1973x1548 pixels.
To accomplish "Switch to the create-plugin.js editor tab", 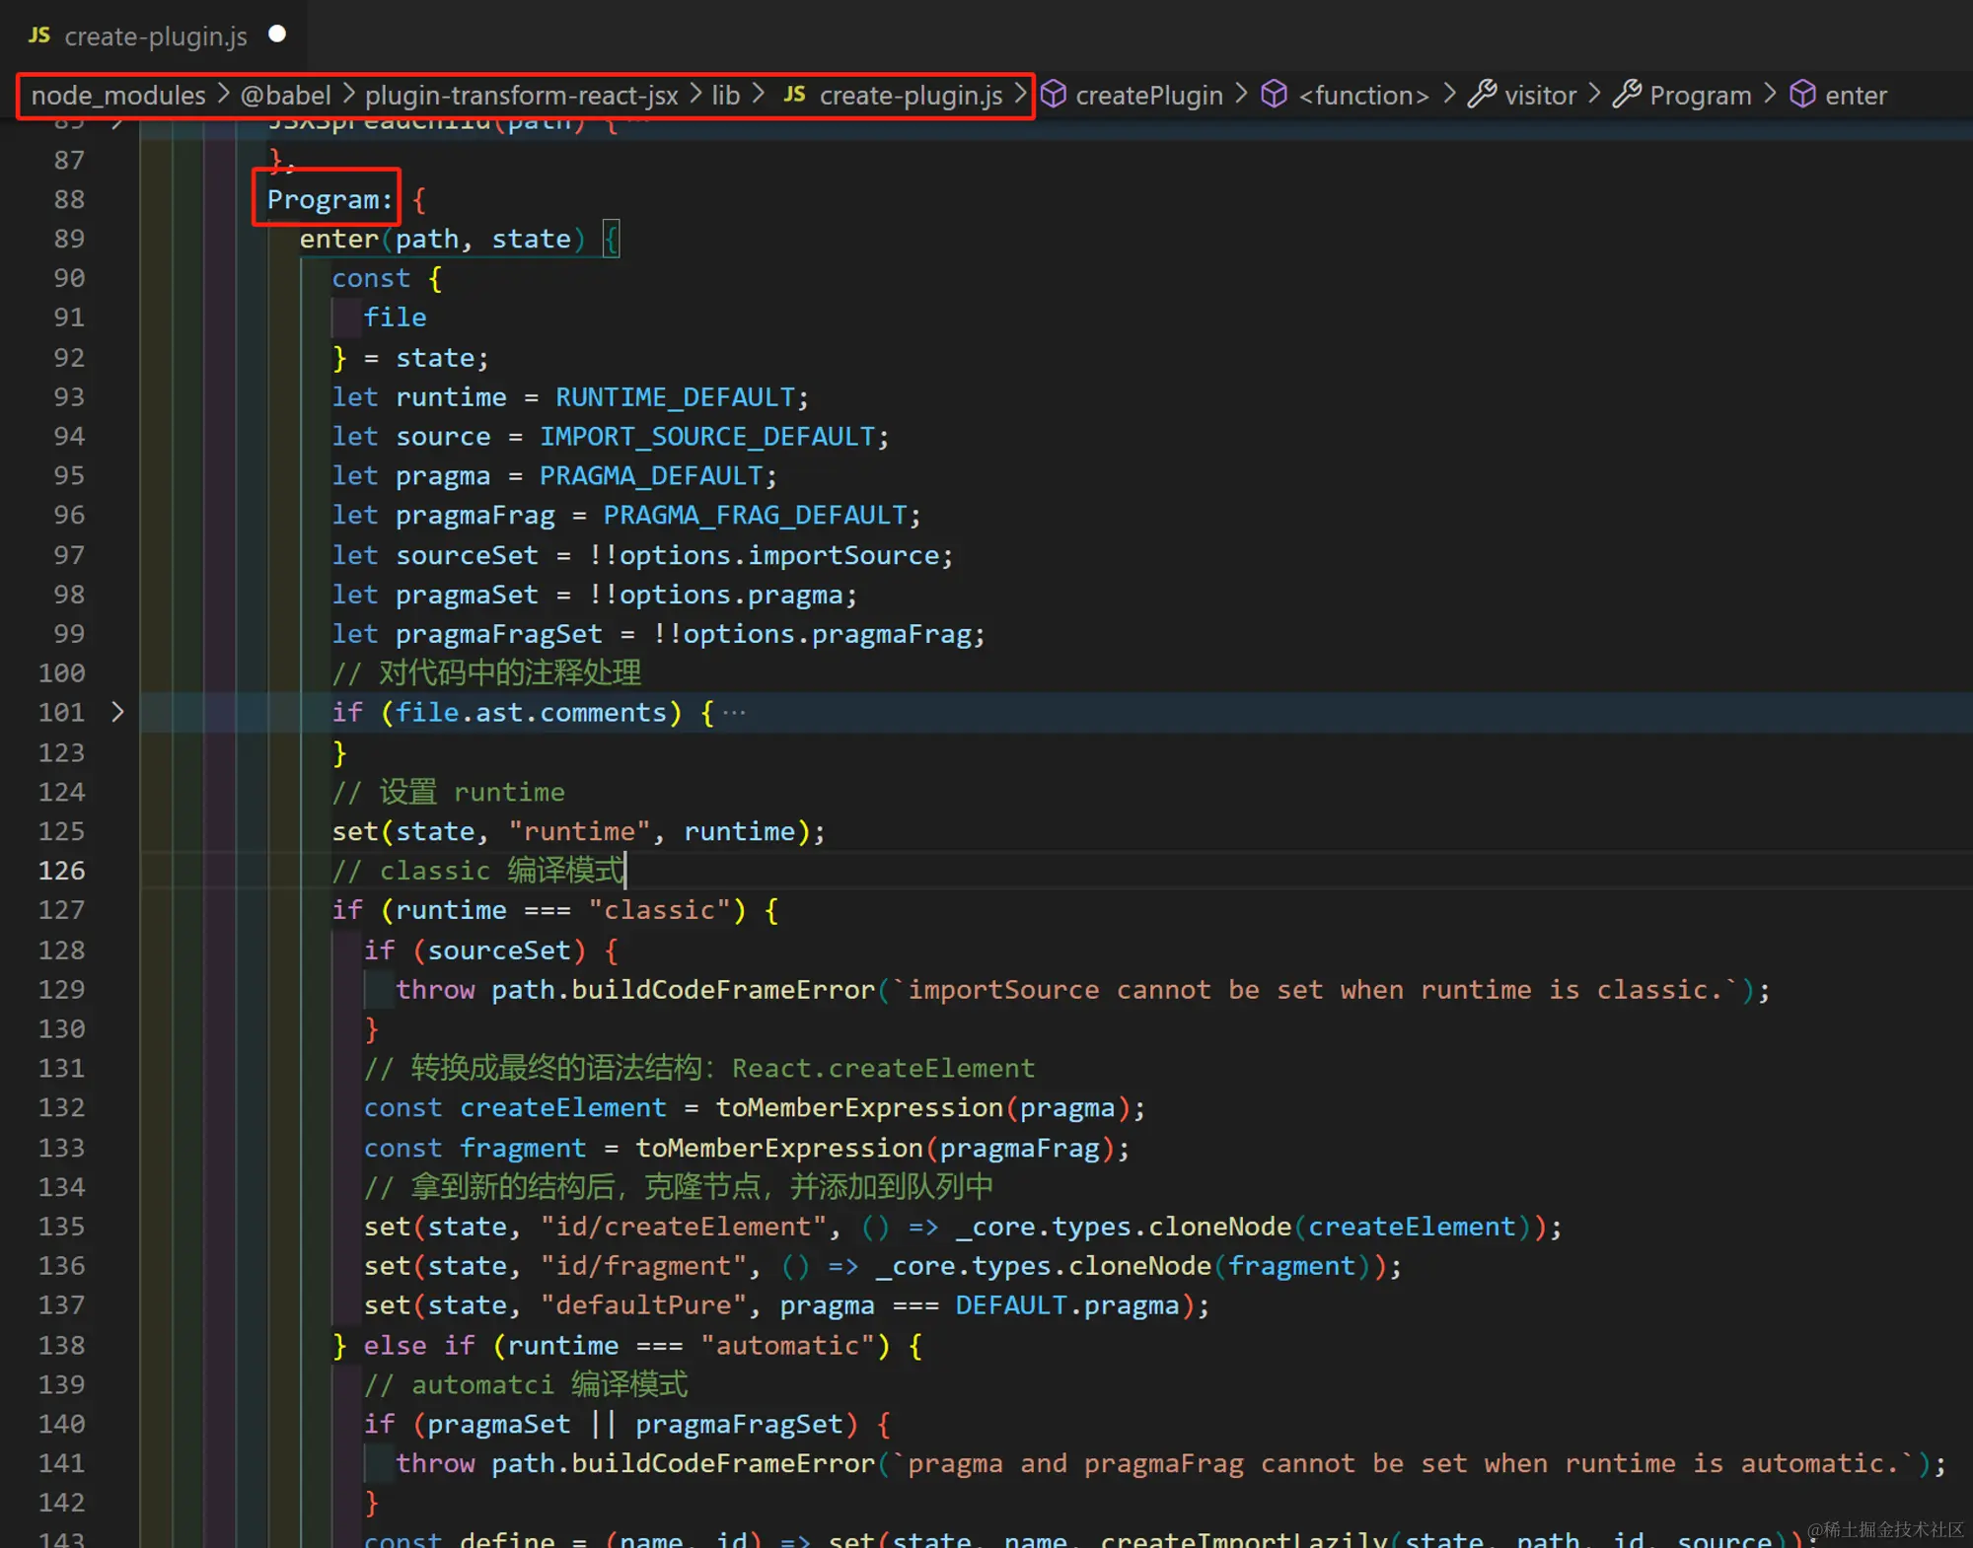I will coord(155,36).
